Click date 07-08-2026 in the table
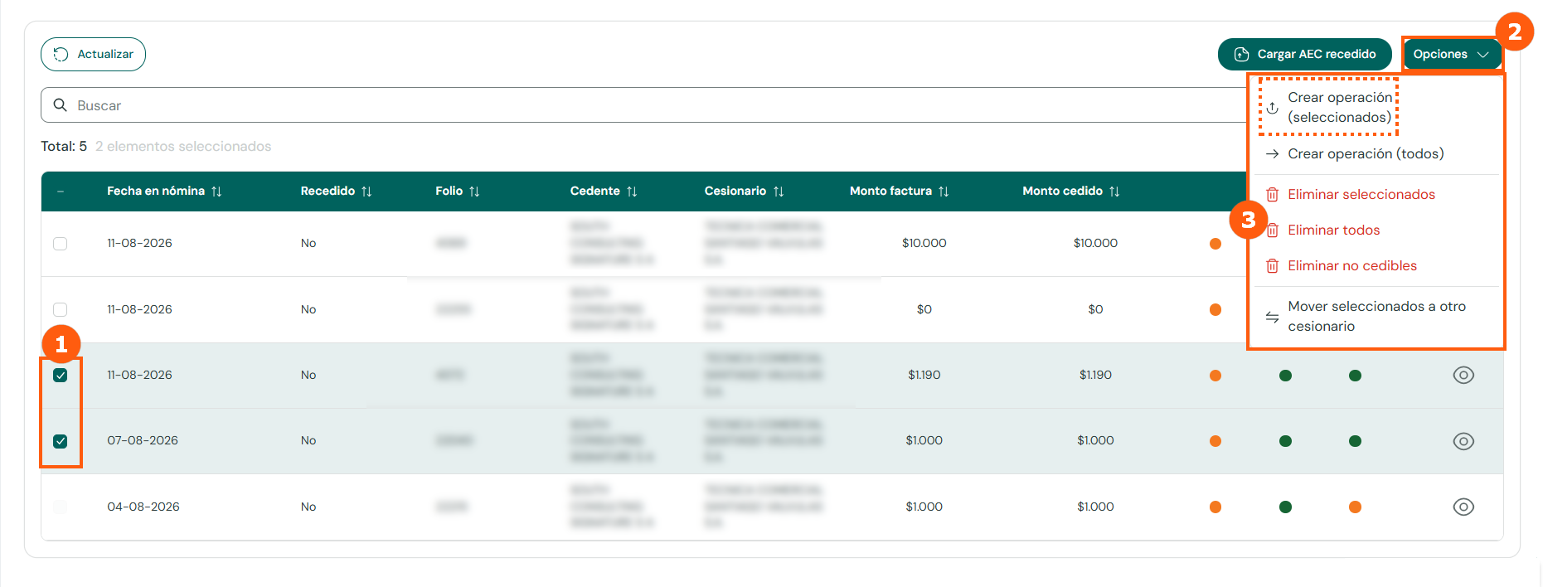This screenshot has height=587, width=1543. (143, 440)
